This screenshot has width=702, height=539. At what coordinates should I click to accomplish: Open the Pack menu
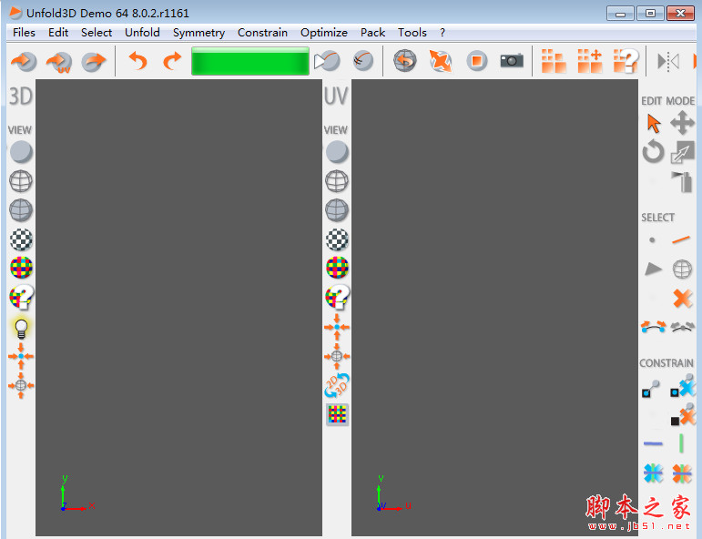(372, 33)
